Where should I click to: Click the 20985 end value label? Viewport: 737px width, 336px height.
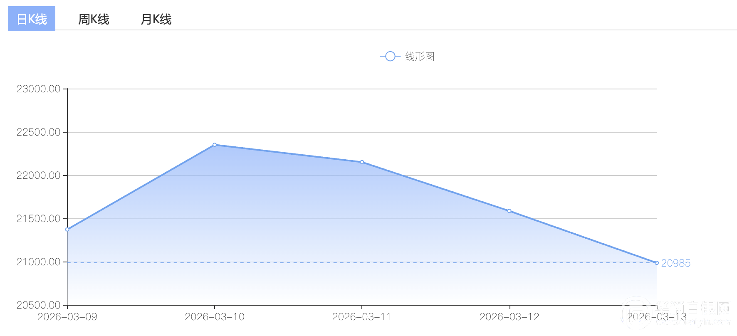[675, 263]
